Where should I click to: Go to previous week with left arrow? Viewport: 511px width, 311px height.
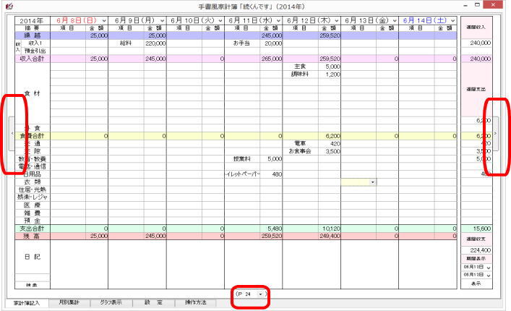pos(12,134)
